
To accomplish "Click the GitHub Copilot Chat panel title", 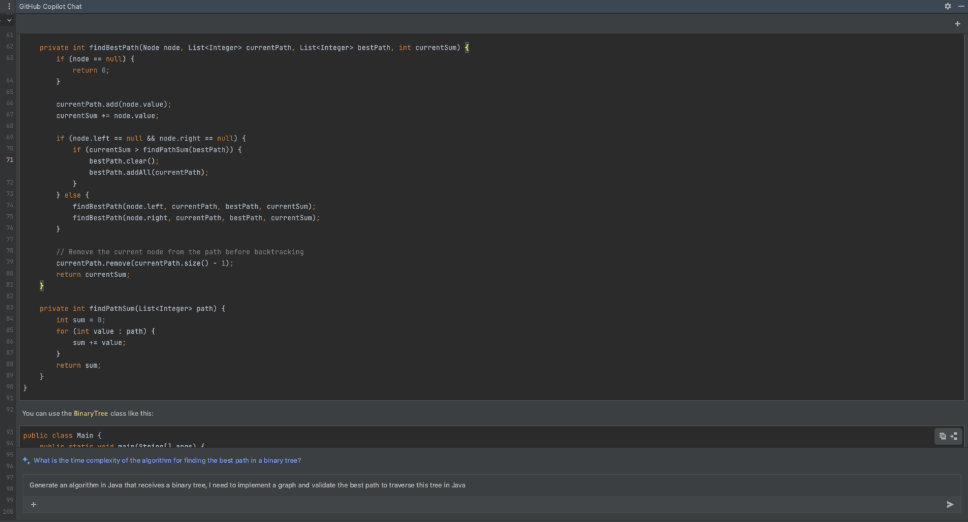I will [50, 6].
